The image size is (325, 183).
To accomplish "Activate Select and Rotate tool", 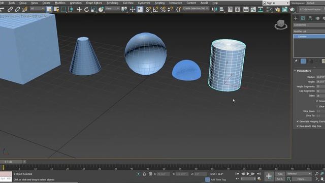I will pyautogui.click(x=86, y=9).
